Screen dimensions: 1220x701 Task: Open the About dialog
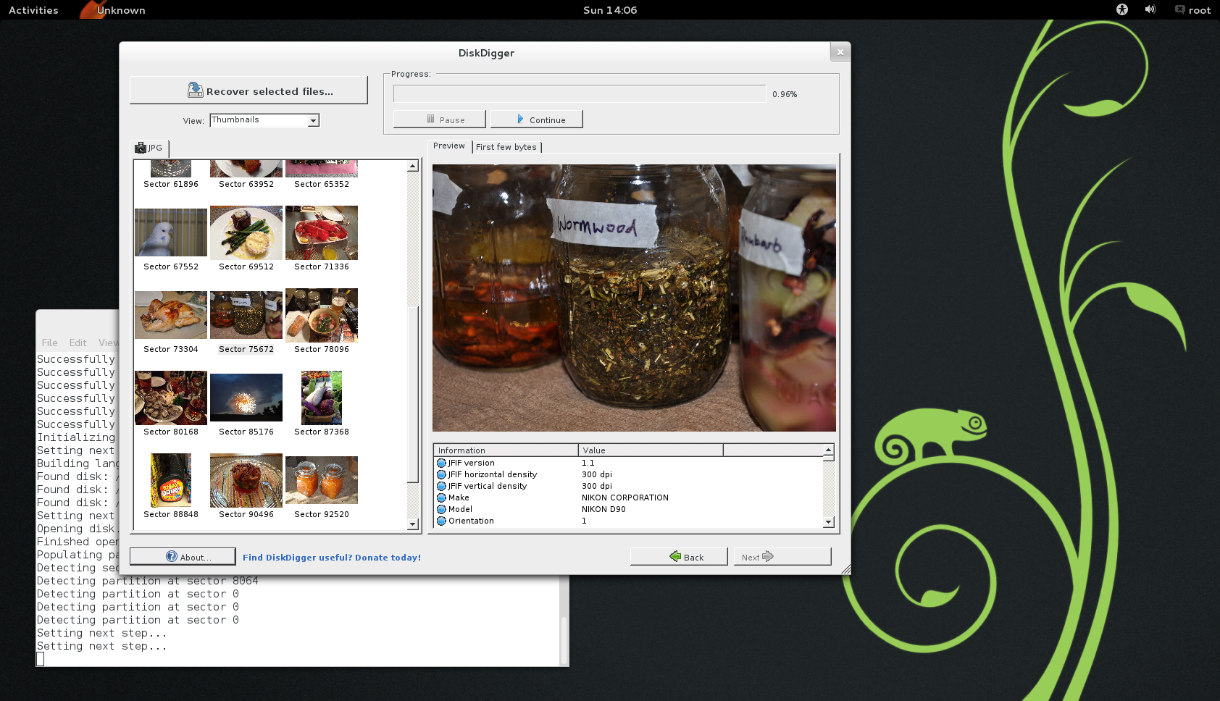tap(183, 556)
